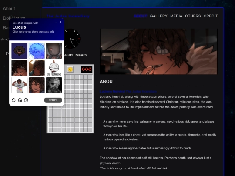Select the middle row first captcha image
Screen dimensions: 235x176
[20, 68]
